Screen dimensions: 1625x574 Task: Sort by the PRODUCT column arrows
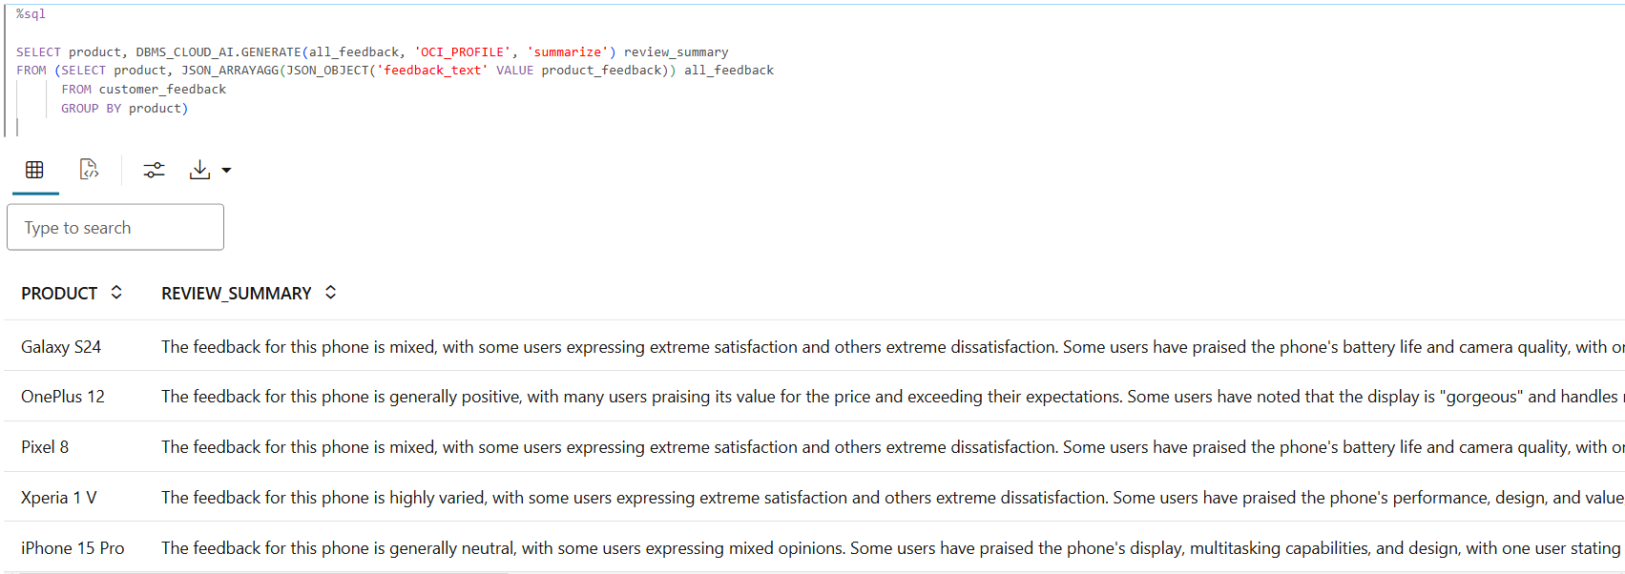click(x=116, y=293)
